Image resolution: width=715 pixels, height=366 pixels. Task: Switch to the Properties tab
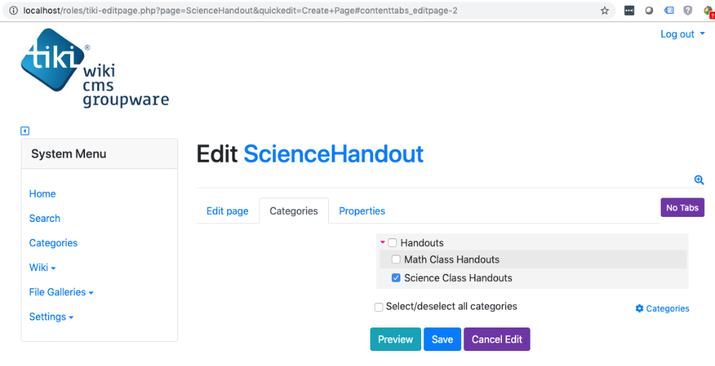pos(362,211)
